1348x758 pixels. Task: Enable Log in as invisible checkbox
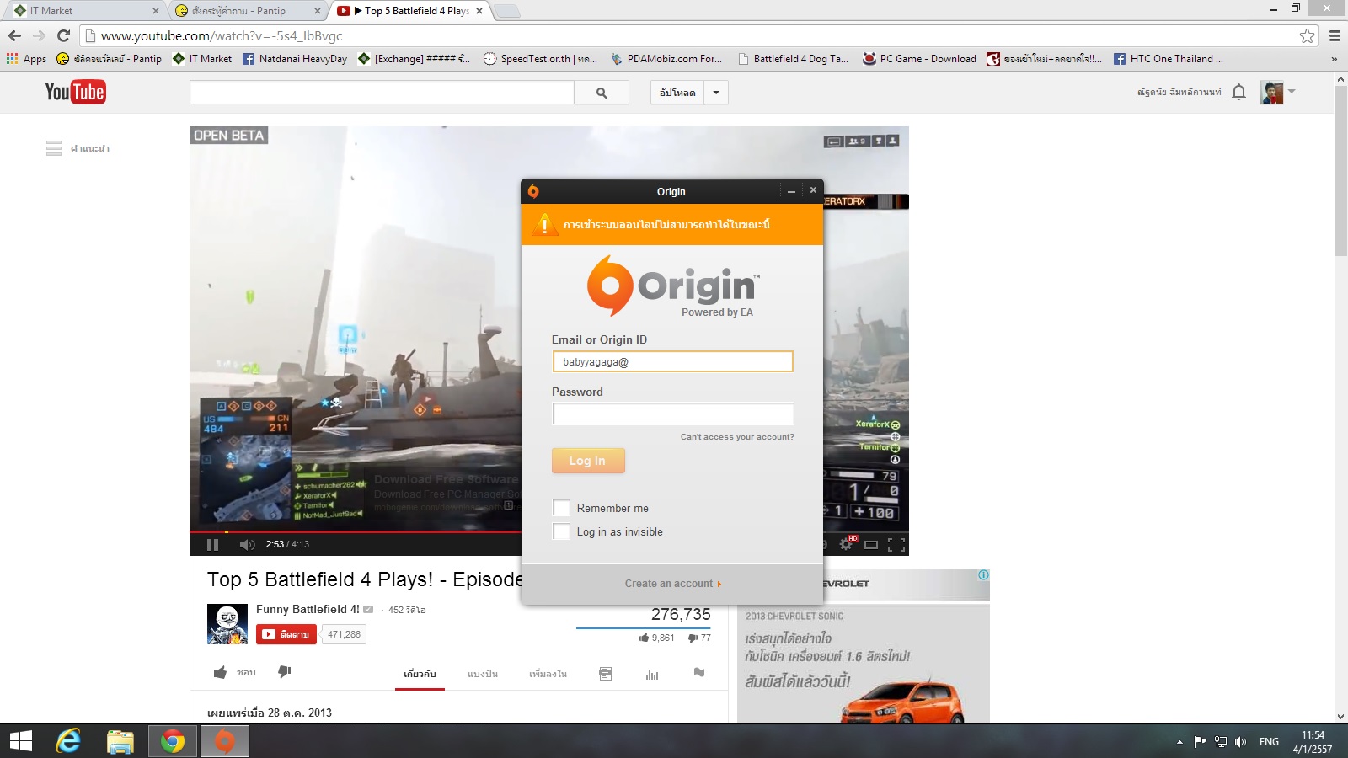561,531
